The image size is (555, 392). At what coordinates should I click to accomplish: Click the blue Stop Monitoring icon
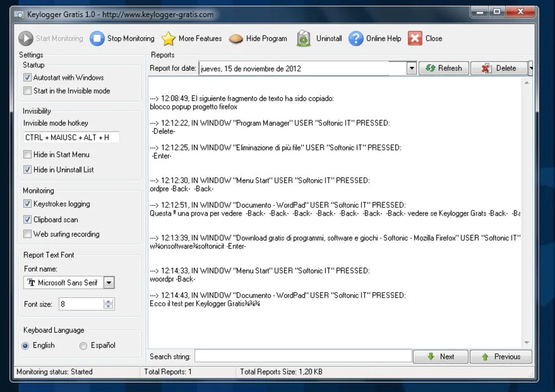tap(97, 38)
